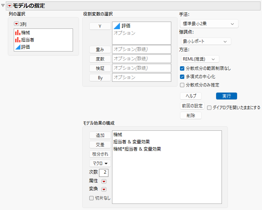Click the 実行 button to run model
262x210 pixels.
(227, 96)
